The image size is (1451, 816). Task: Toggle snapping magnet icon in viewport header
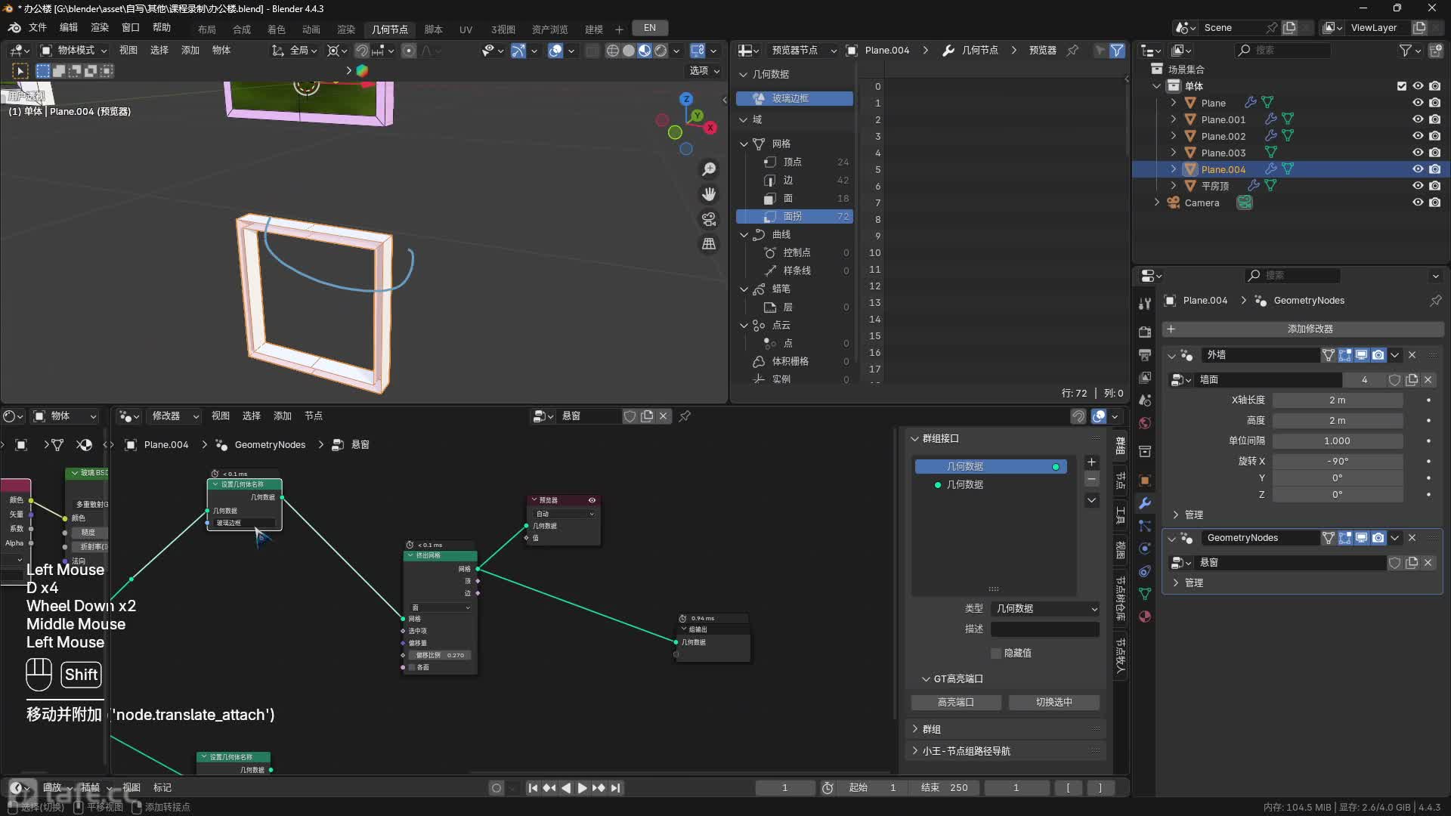tap(362, 51)
